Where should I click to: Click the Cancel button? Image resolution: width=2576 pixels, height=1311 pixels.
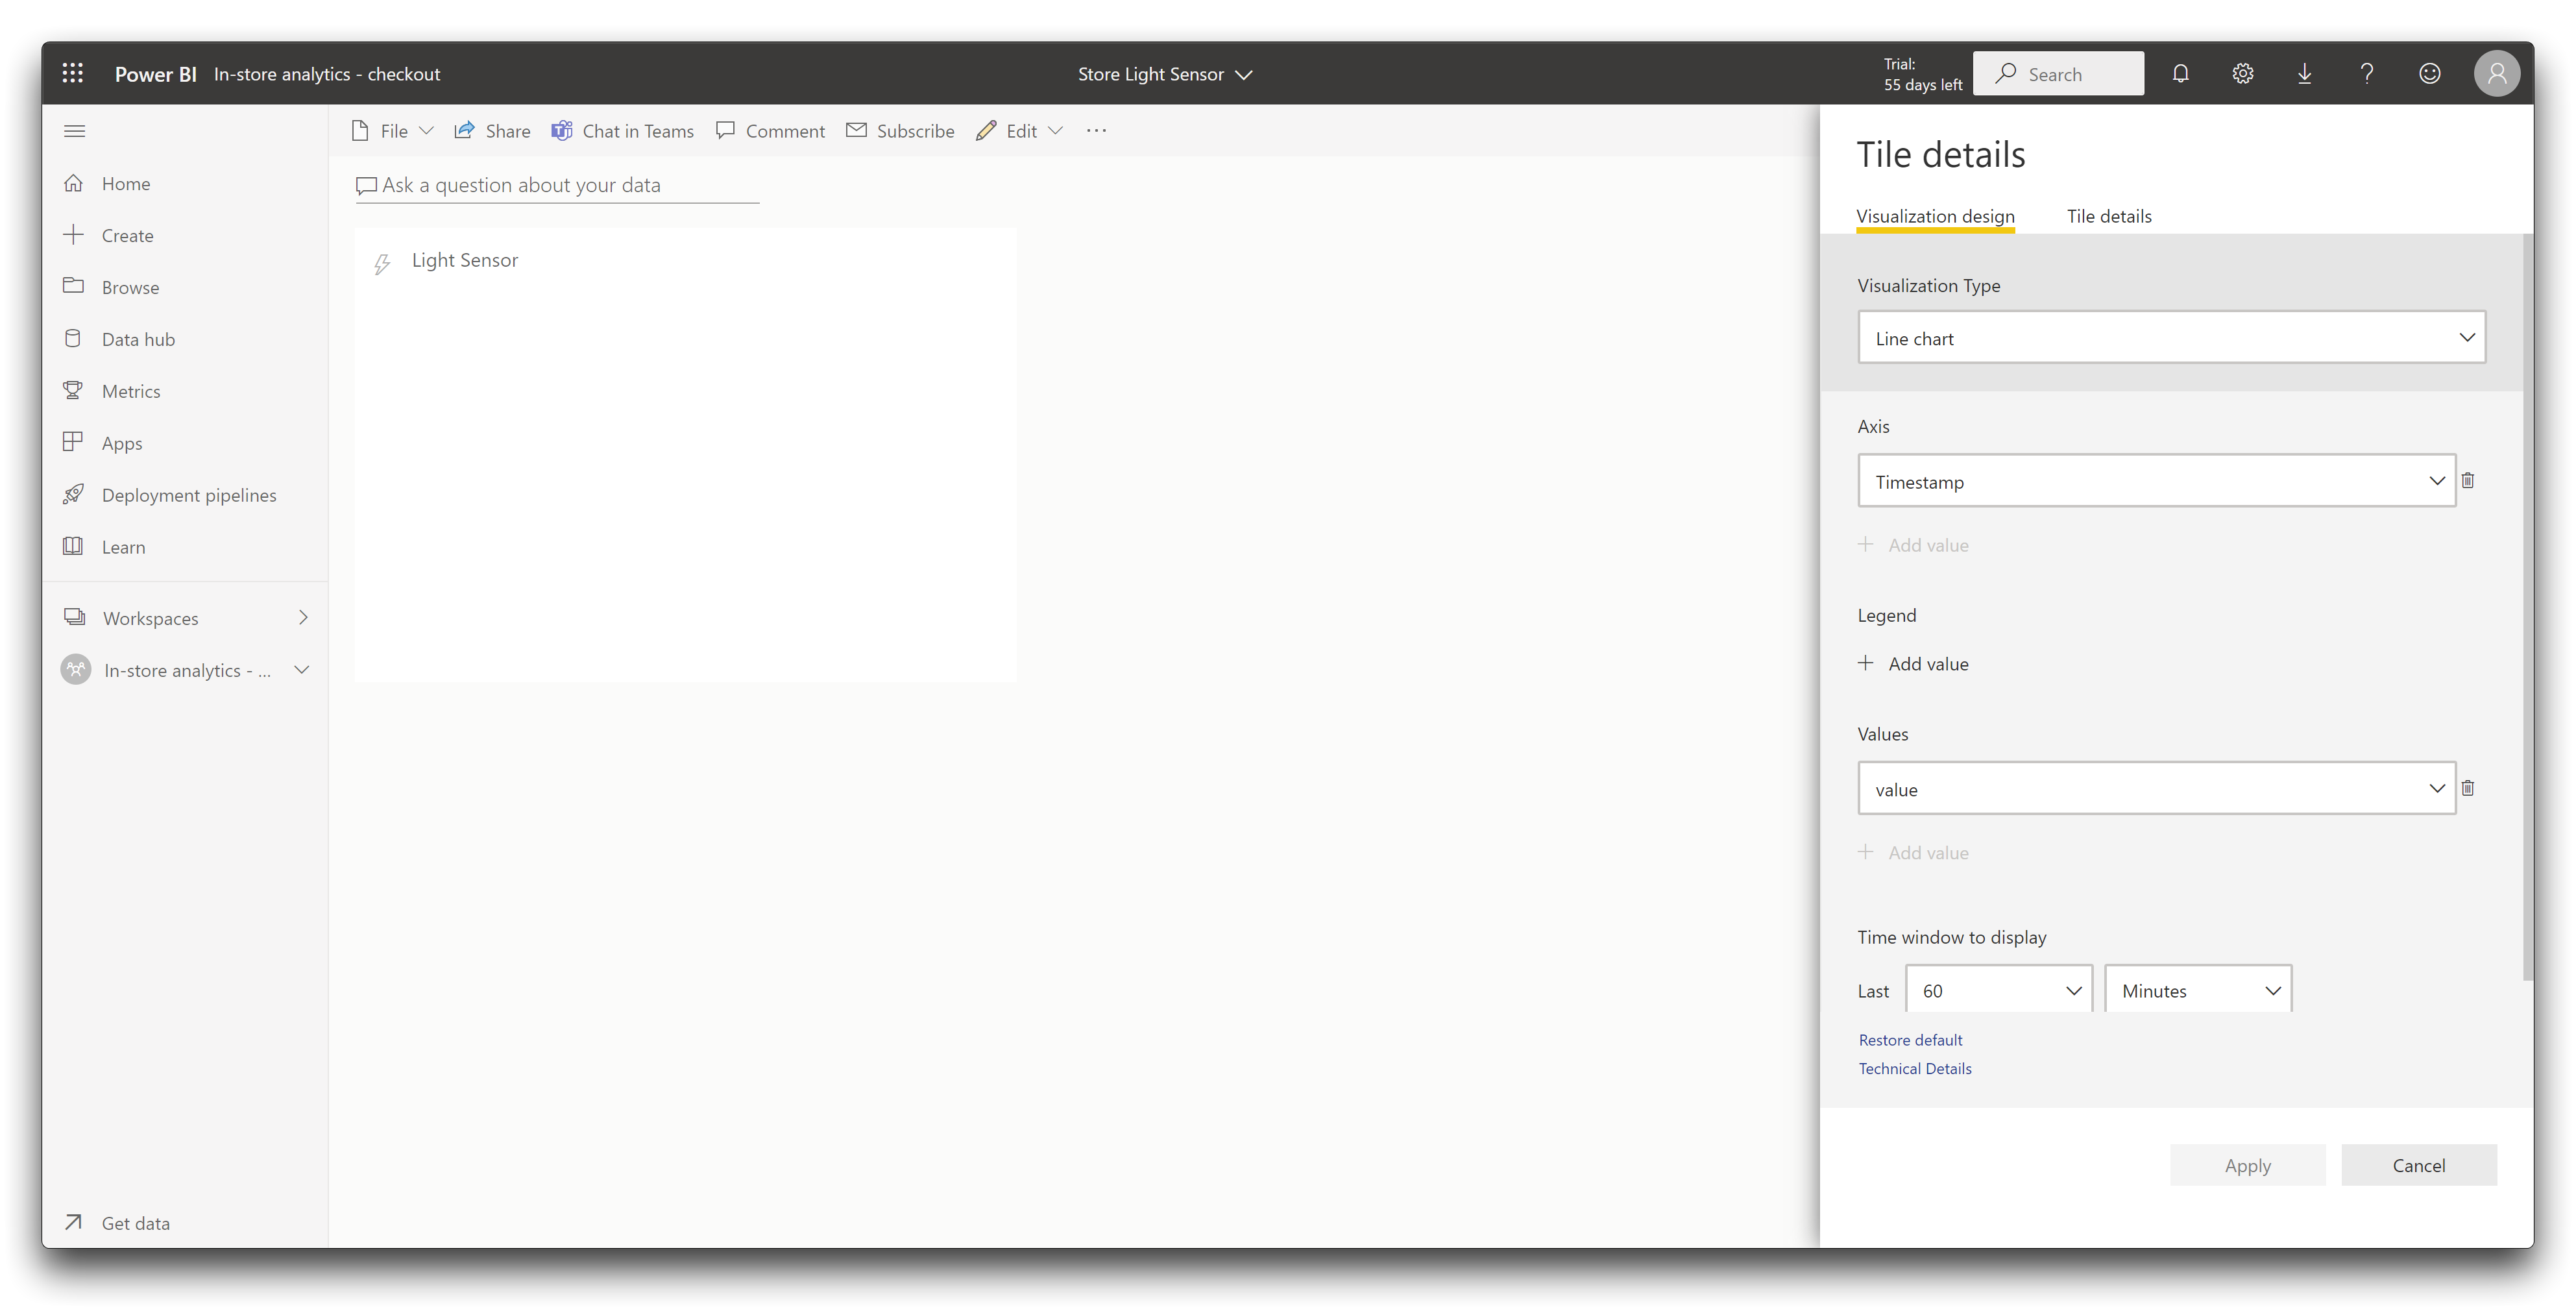click(2418, 1166)
